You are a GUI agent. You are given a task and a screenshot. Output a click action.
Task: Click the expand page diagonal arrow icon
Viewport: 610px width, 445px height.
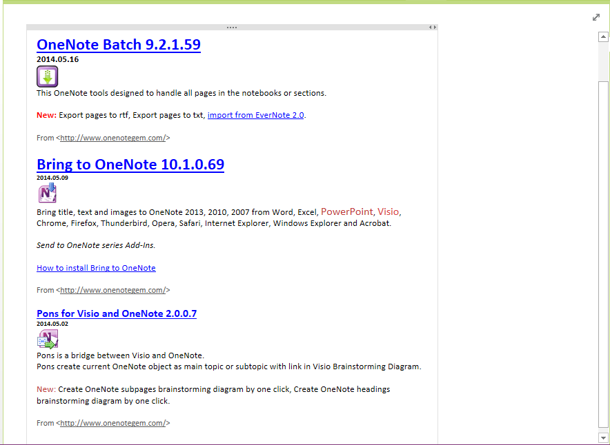tap(596, 17)
